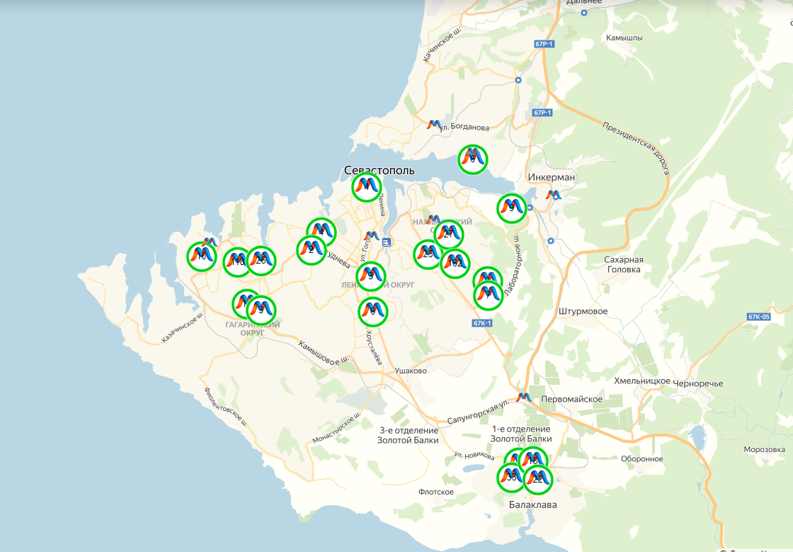Click the marker numbered 18 near Балаклава

coord(533,460)
